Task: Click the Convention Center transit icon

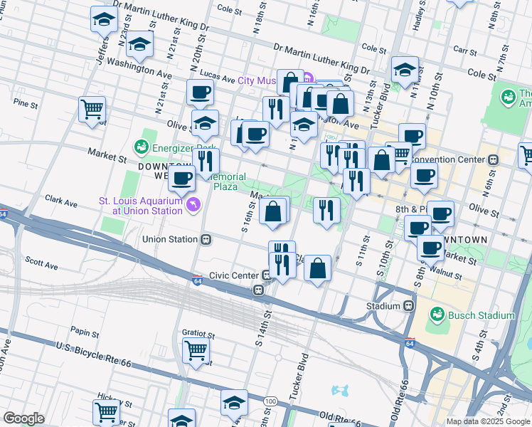Action: pos(494,159)
